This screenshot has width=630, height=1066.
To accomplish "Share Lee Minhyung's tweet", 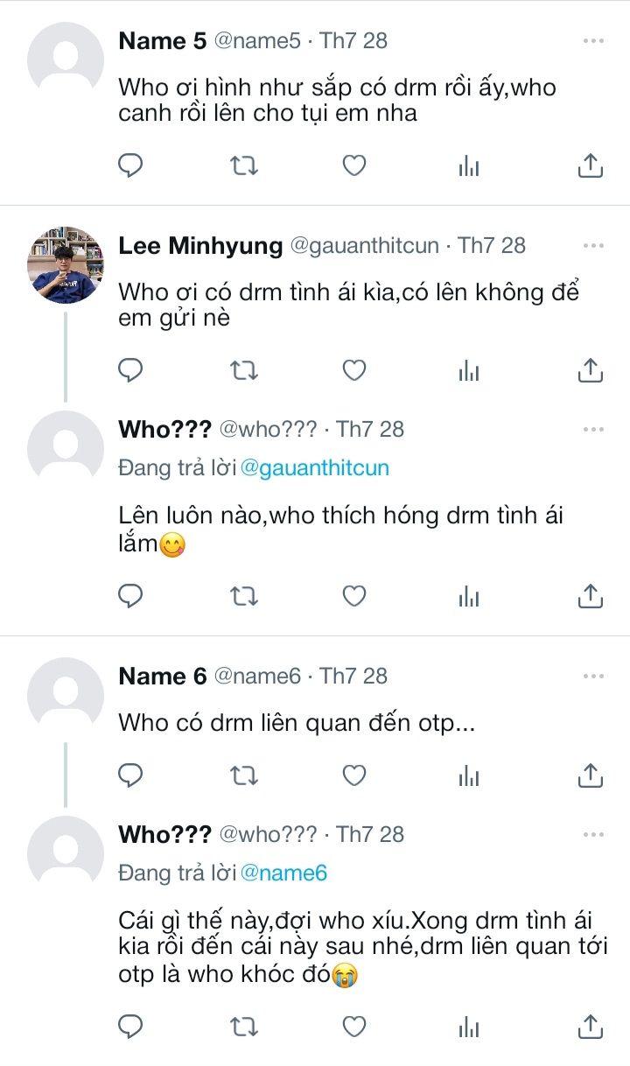I will click(591, 370).
